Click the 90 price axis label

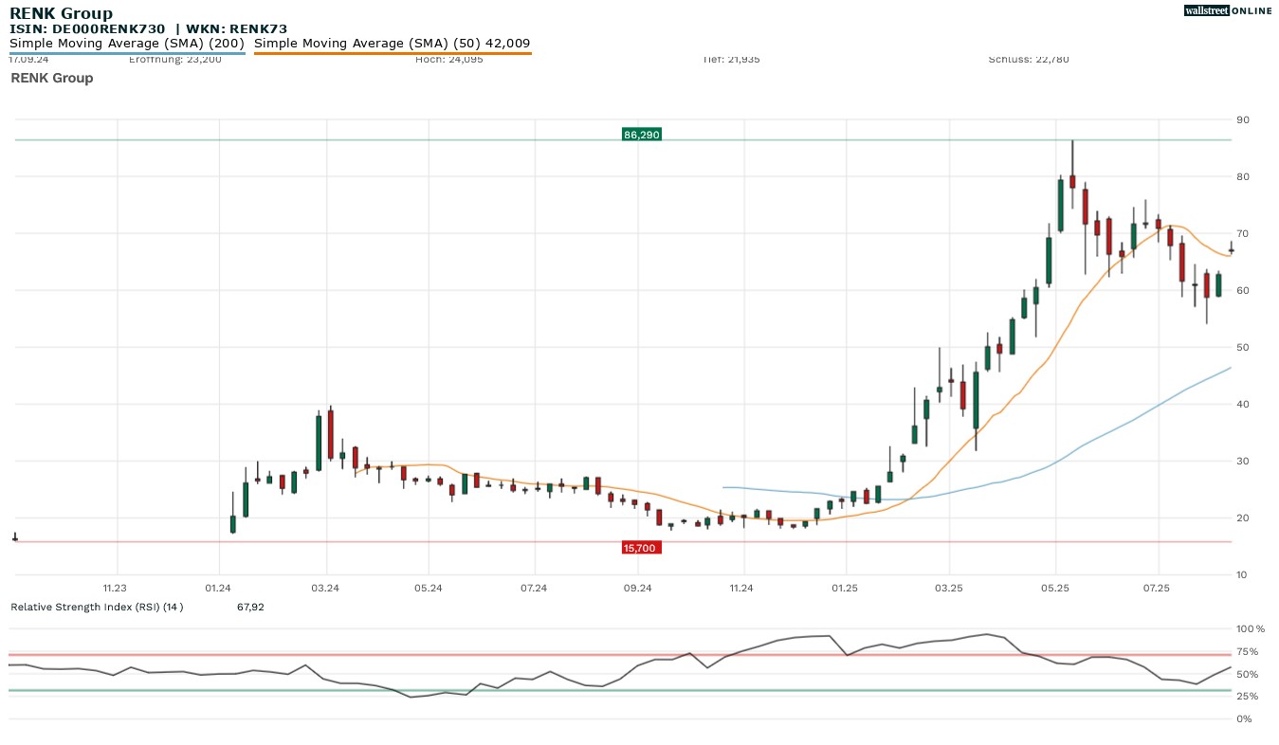[1243, 119]
